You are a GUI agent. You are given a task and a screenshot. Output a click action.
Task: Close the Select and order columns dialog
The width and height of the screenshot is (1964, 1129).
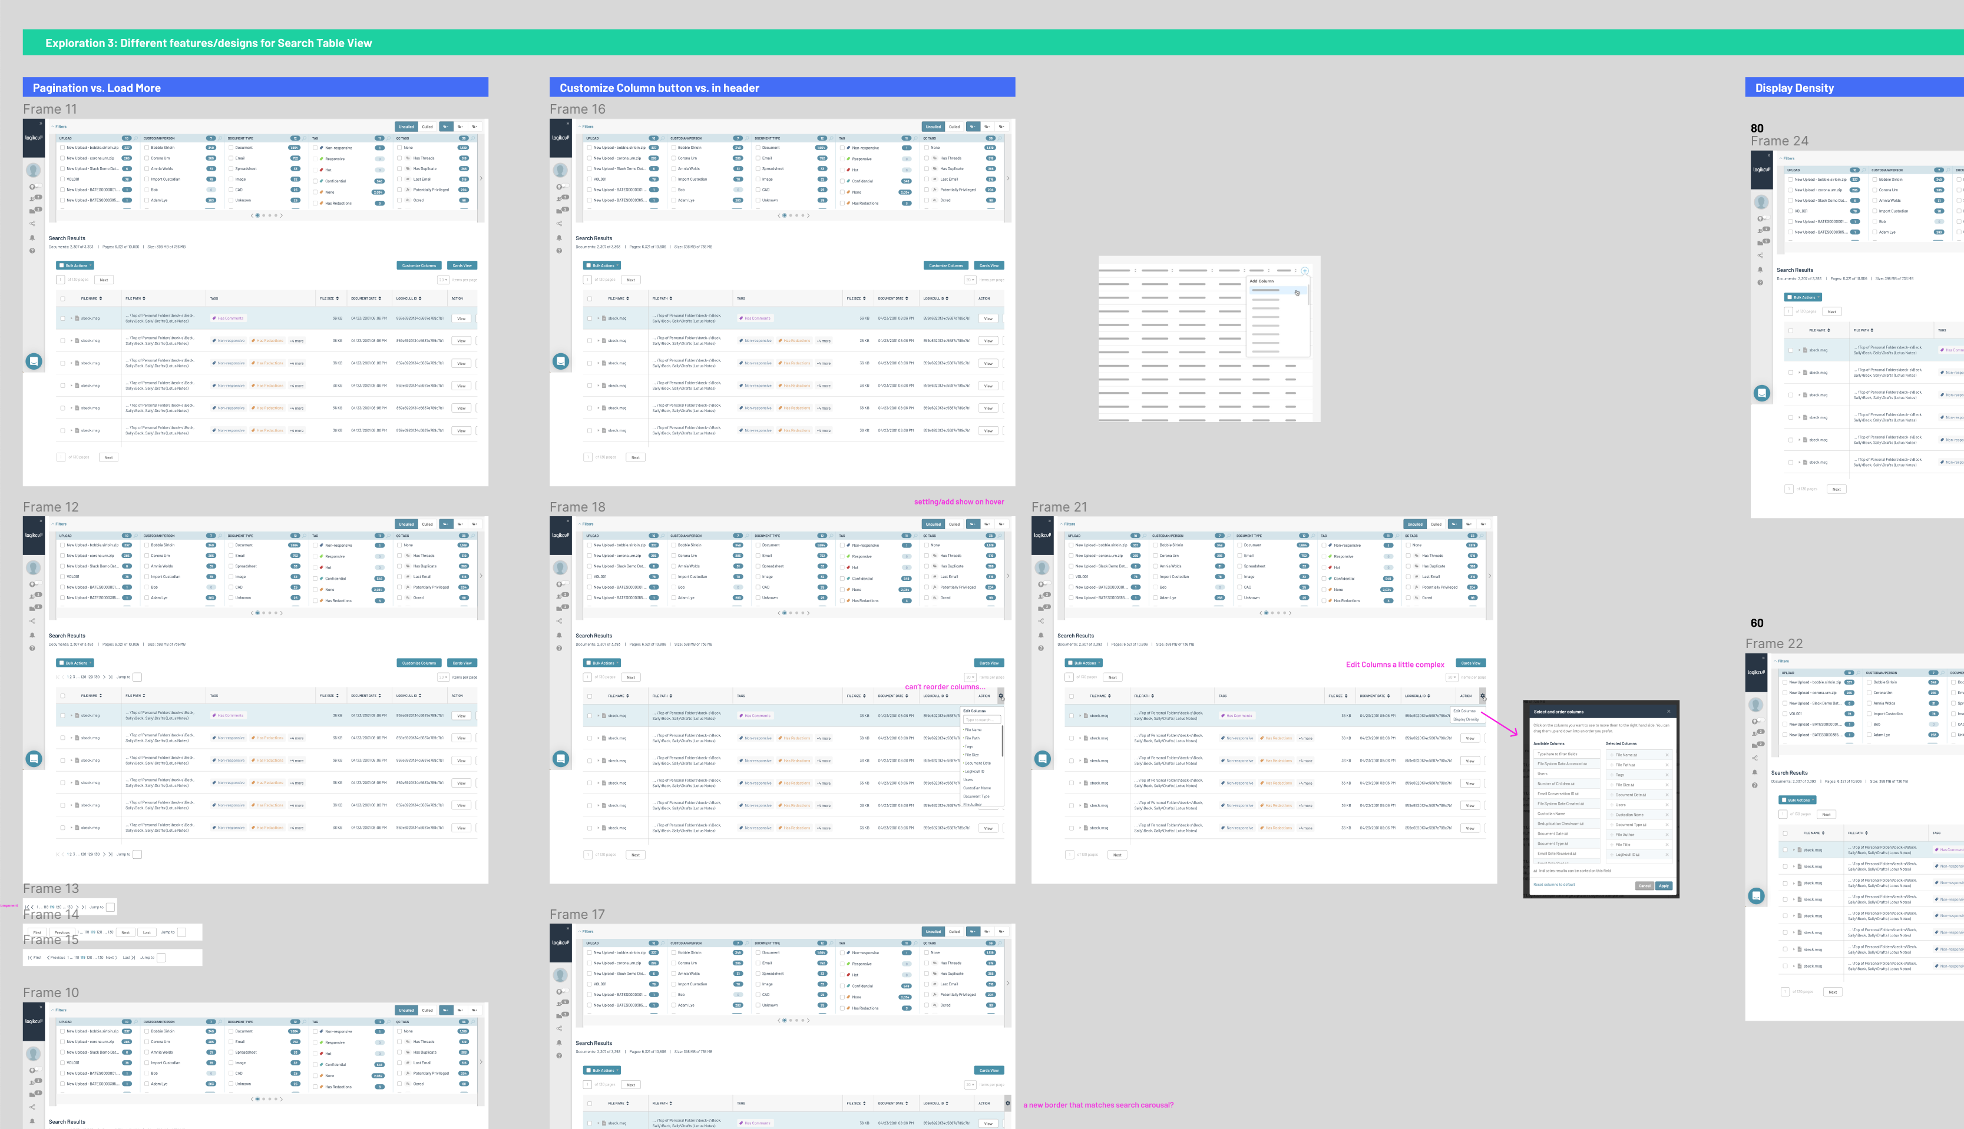(x=1668, y=711)
